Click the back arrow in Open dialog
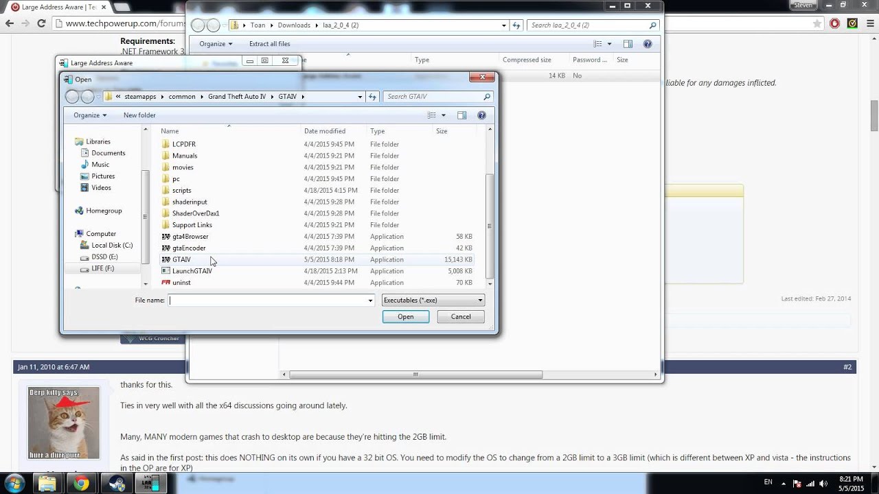The image size is (879, 494). coord(72,97)
